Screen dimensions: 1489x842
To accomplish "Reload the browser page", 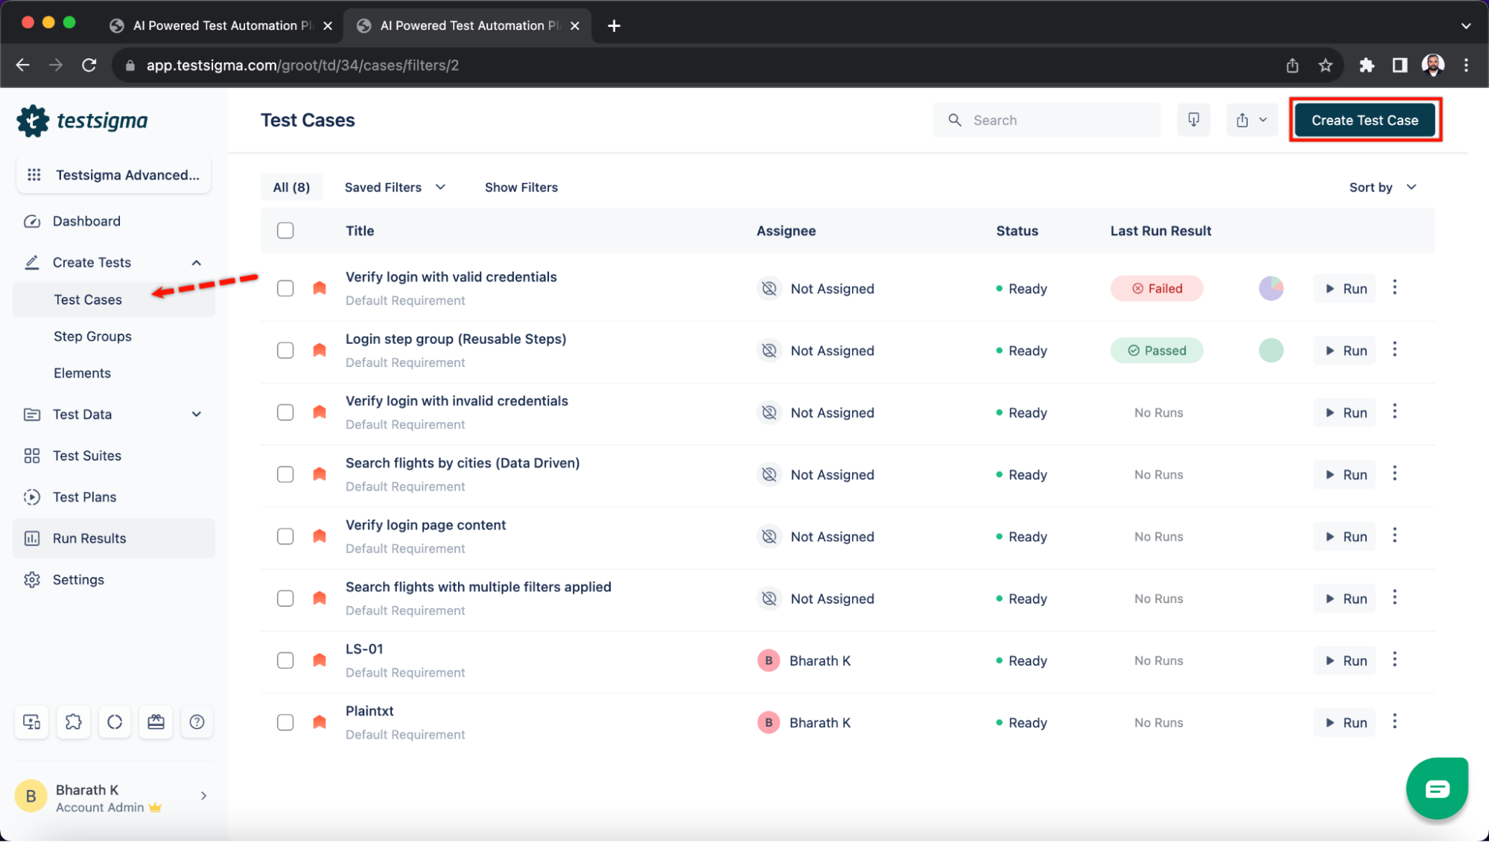I will coord(89,66).
